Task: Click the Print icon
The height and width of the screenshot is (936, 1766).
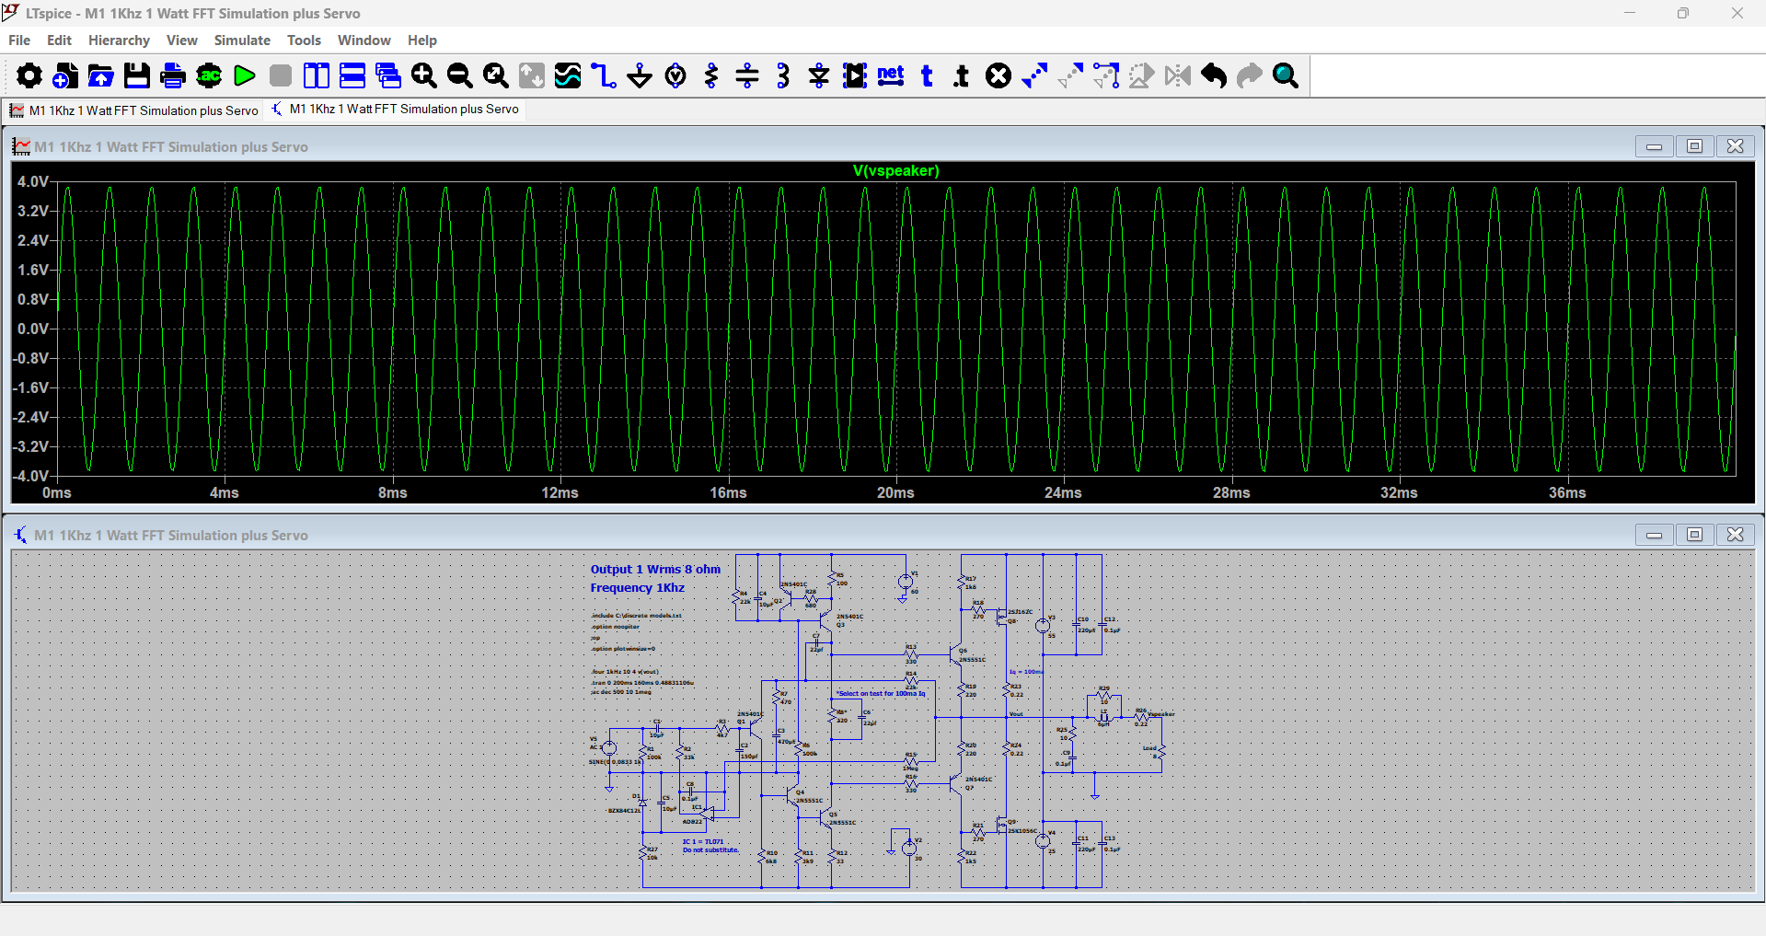Action: [172, 75]
